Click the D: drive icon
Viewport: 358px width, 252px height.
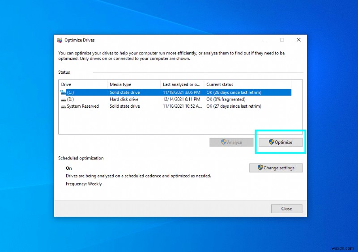coord(63,100)
